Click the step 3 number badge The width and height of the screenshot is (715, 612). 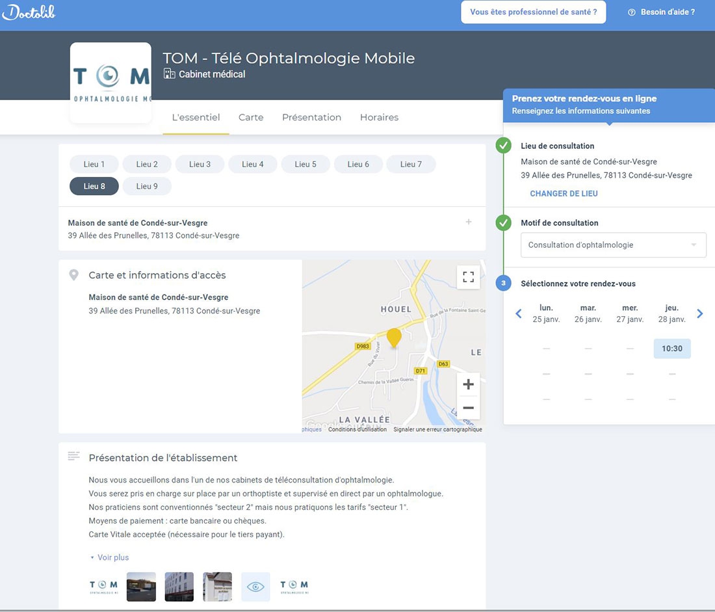click(x=503, y=283)
